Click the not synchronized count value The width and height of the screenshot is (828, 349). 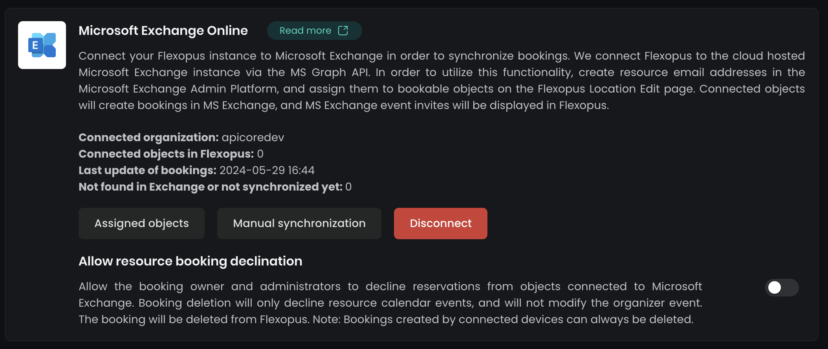(x=348, y=187)
